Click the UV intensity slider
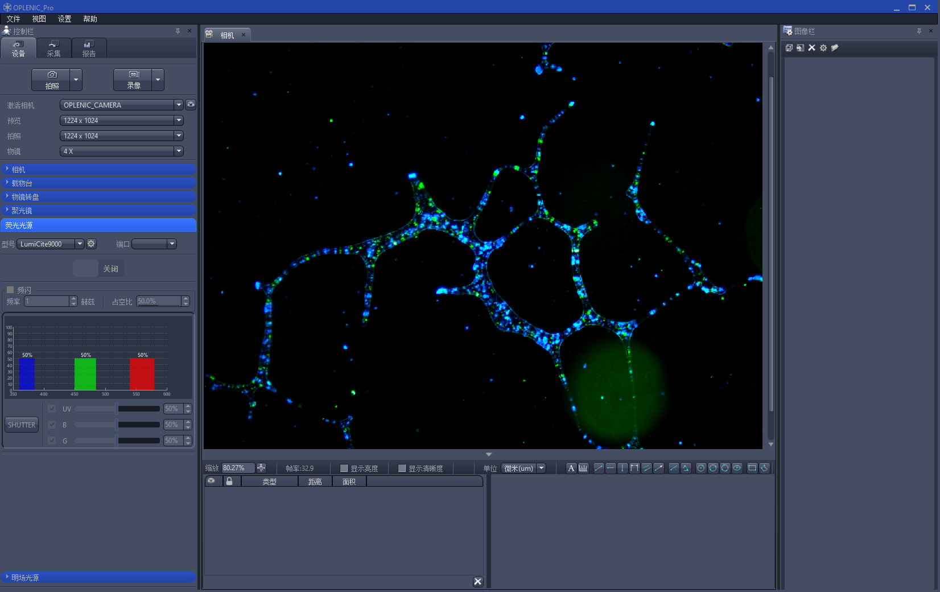Image resolution: width=940 pixels, height=592 pixels. coord(117,409)
